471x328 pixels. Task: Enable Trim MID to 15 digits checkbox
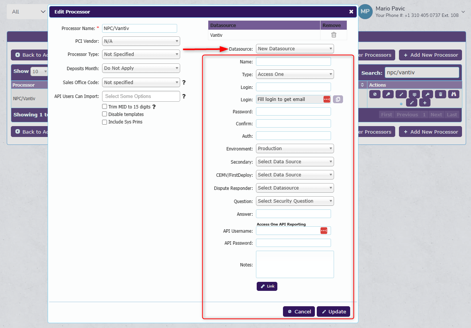tap(105, 107)
